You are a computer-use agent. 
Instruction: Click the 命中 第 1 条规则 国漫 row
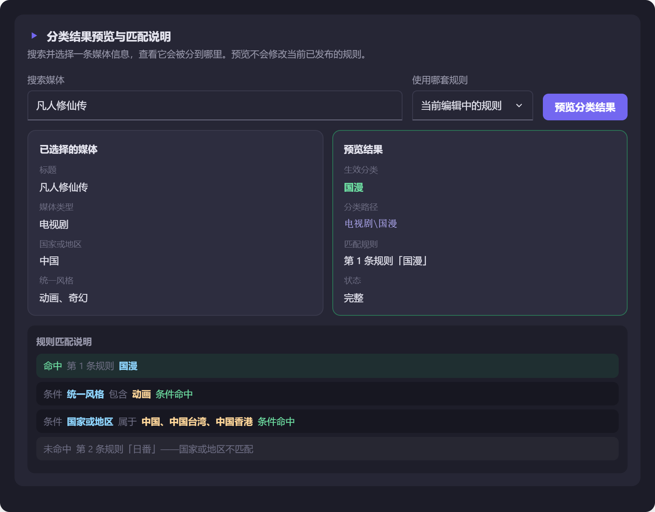coord(327,366)
